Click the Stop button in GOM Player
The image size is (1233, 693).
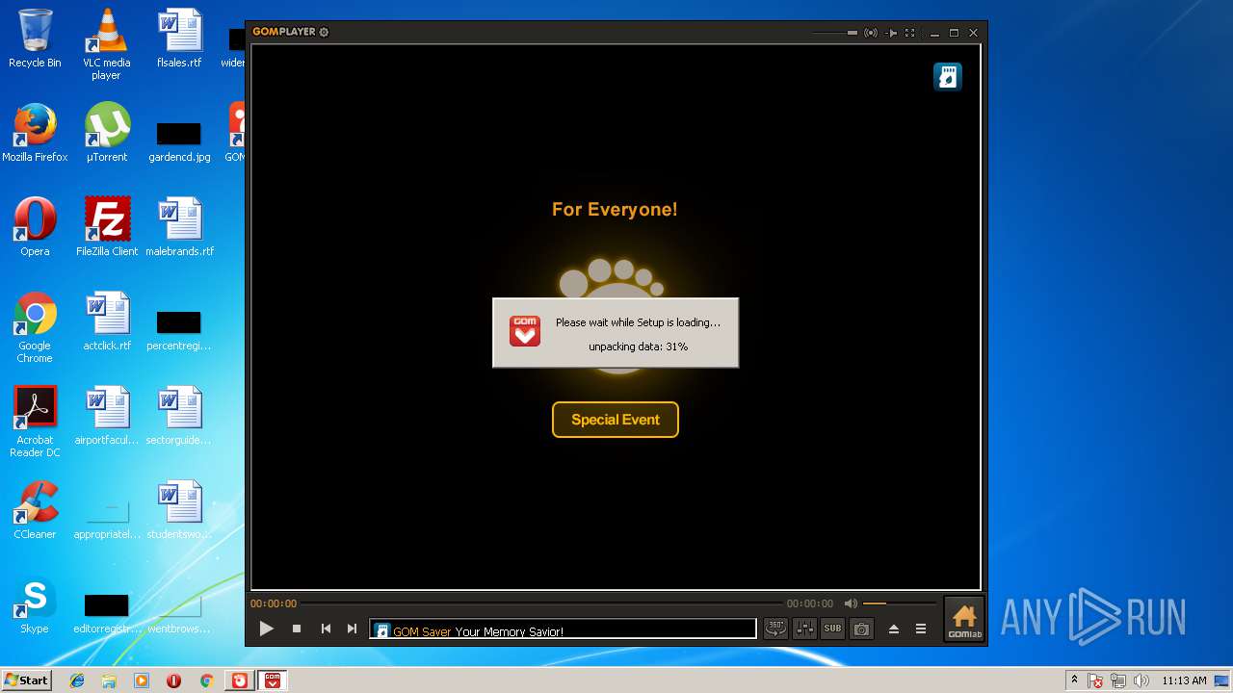click(297, 629)
